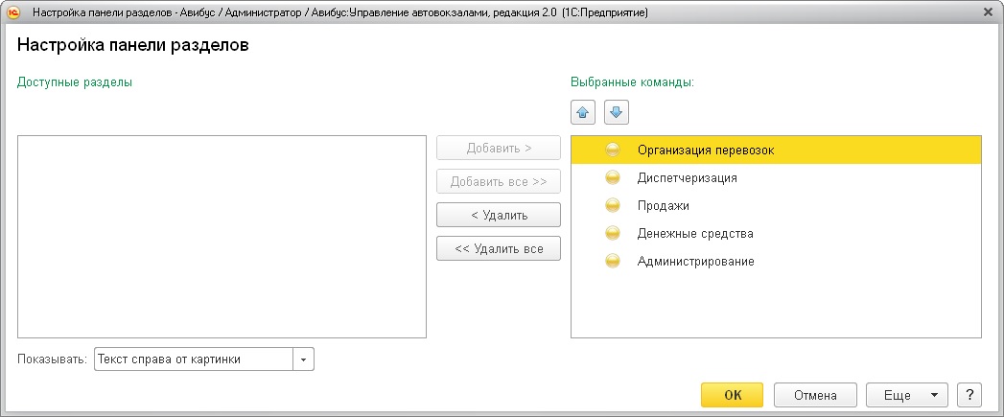Click the yellow icon beside Продажи

click(613, 205)
